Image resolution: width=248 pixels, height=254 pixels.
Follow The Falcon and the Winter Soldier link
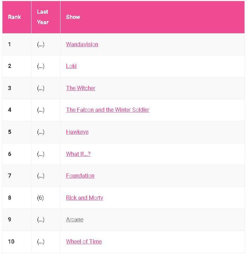[108, 110]
